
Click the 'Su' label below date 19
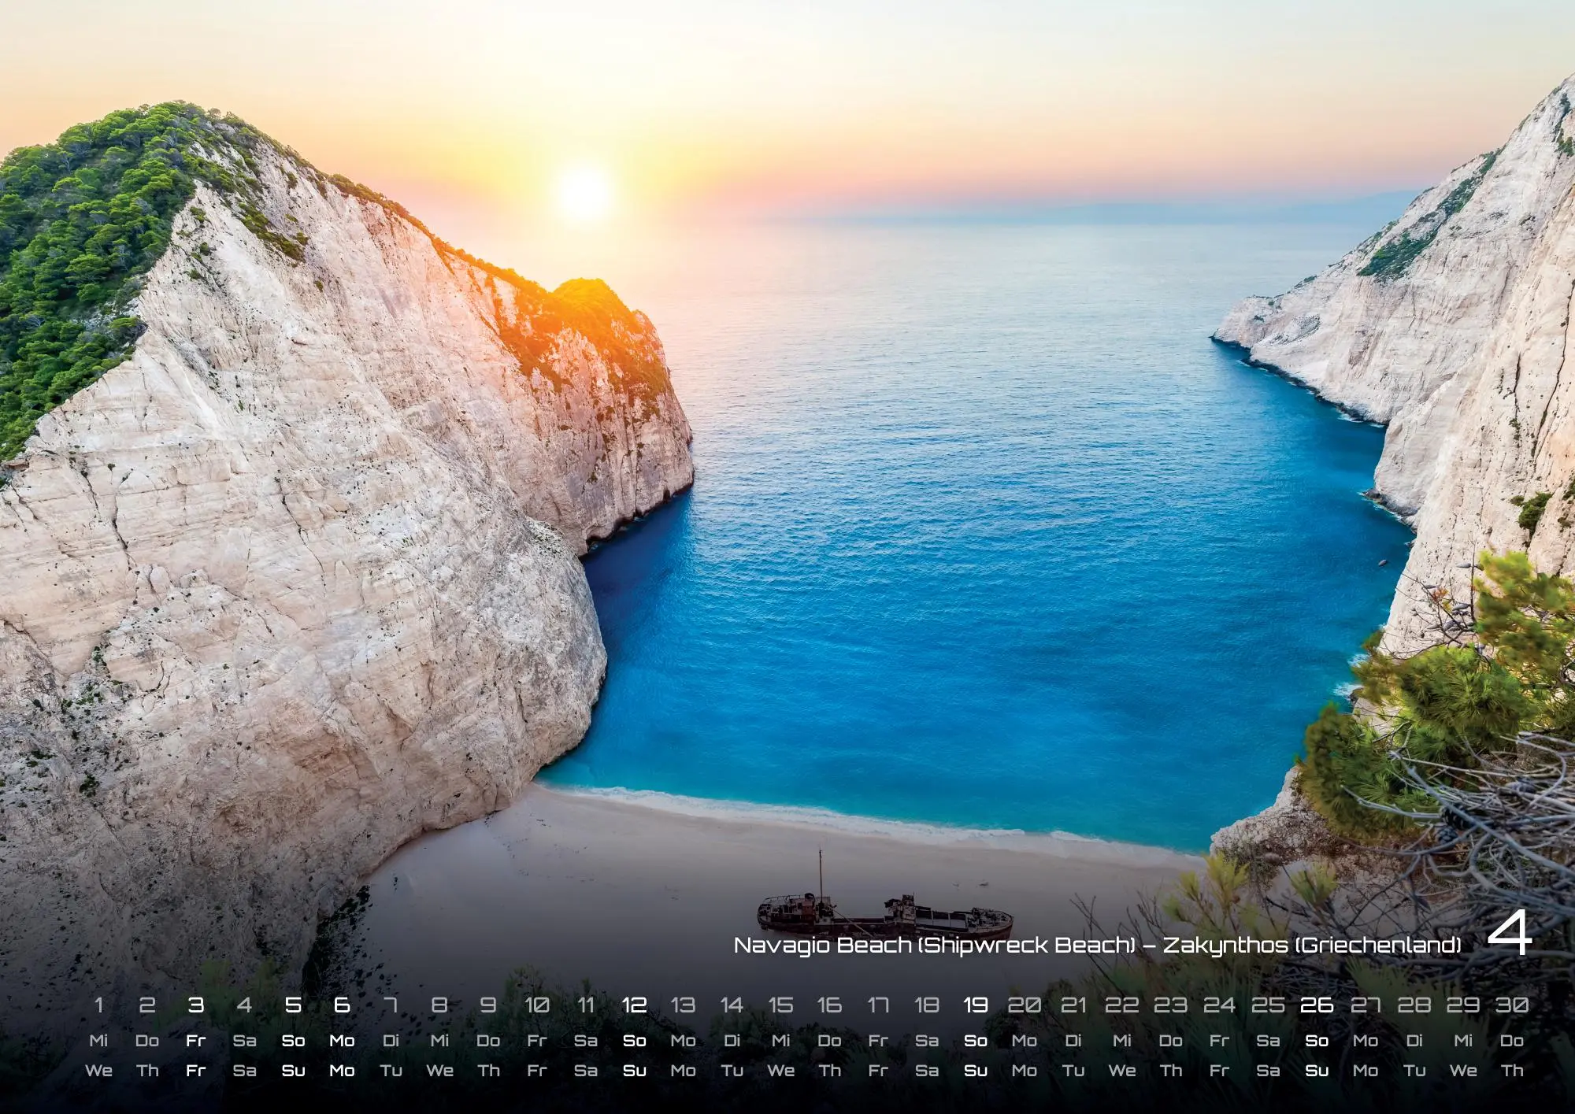[975, 1071]
